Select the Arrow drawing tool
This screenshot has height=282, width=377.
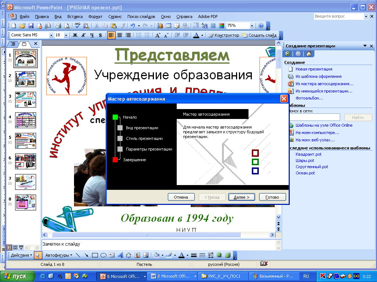coord(86,255)
